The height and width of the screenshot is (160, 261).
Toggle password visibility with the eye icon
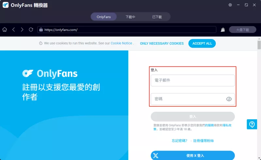tap(229, 99)
